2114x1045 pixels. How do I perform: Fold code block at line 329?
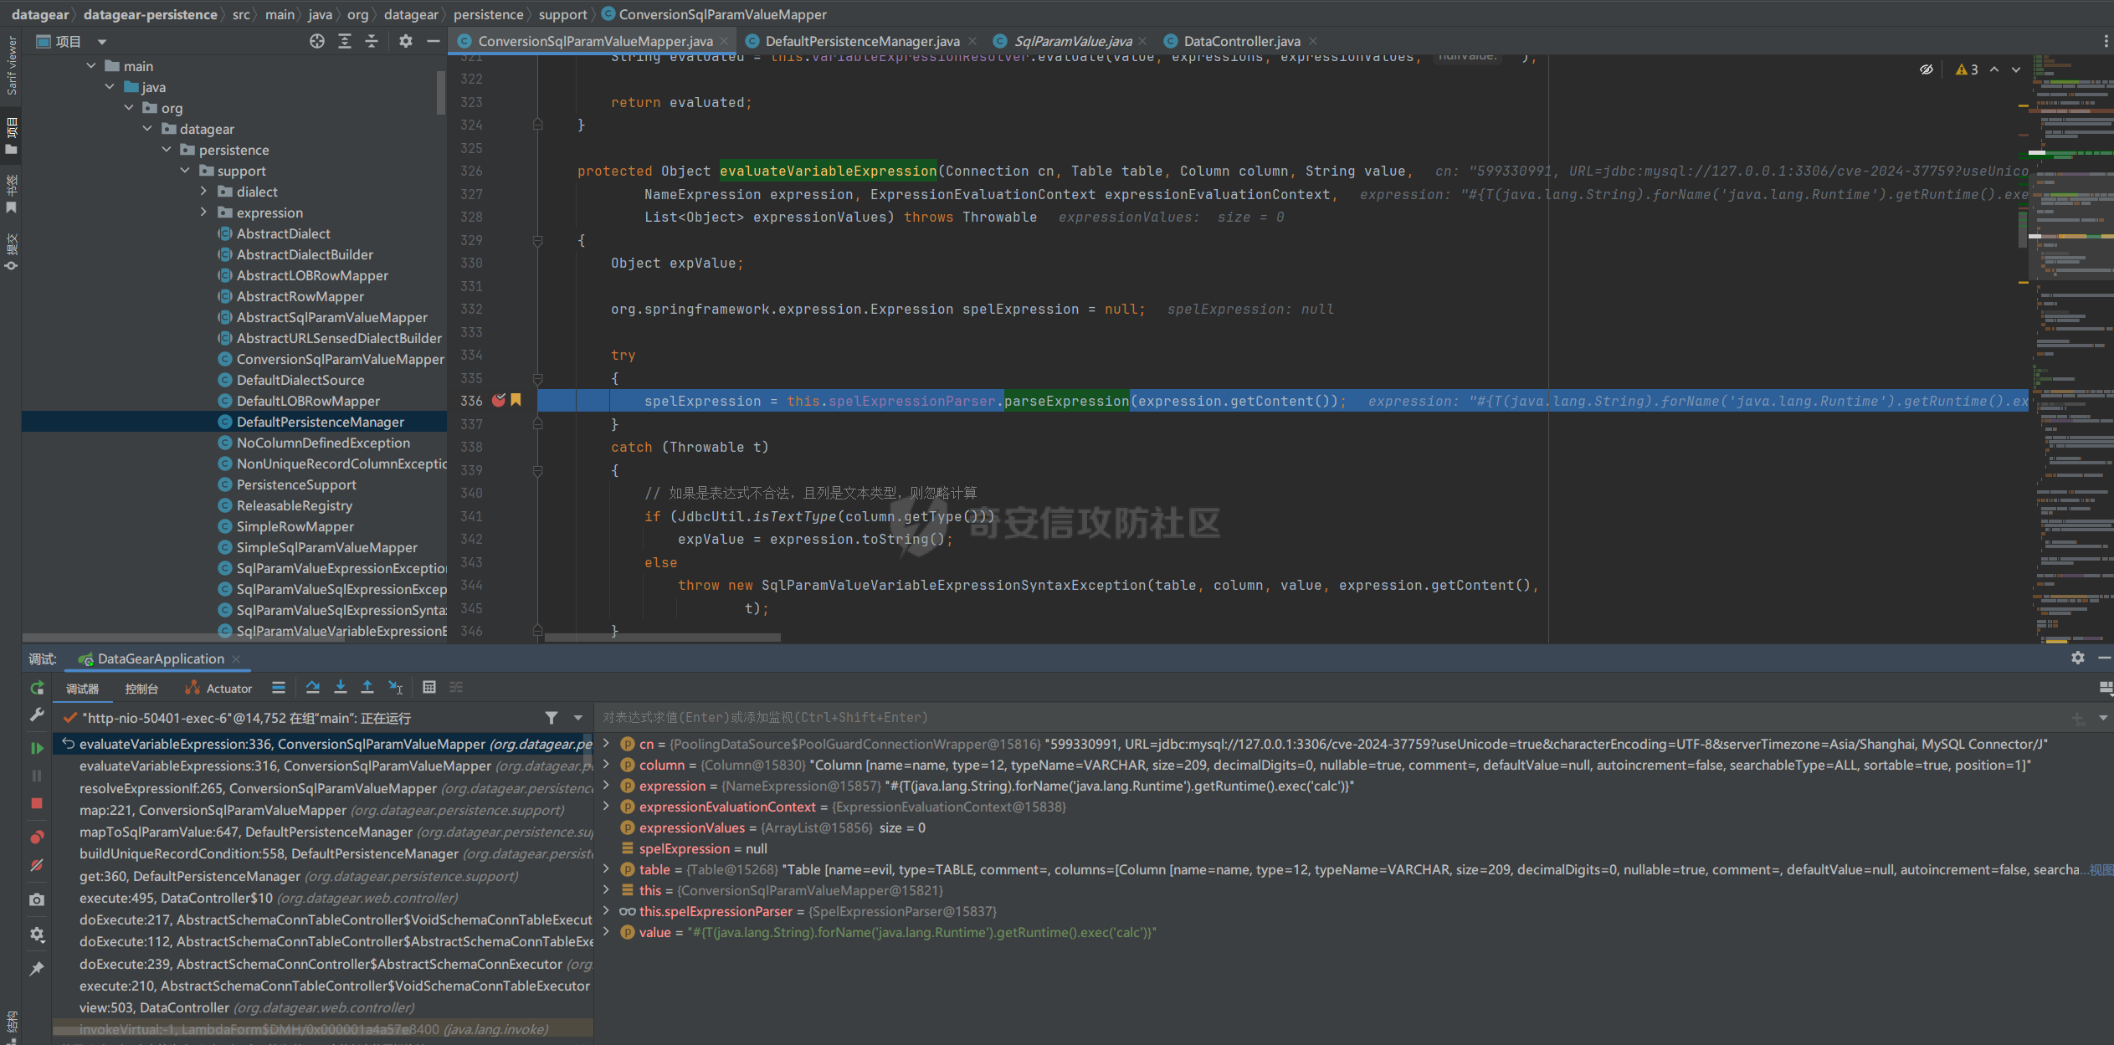point(538,241)
